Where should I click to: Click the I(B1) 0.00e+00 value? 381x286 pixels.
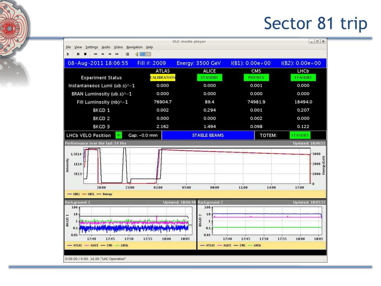point(251,63)
